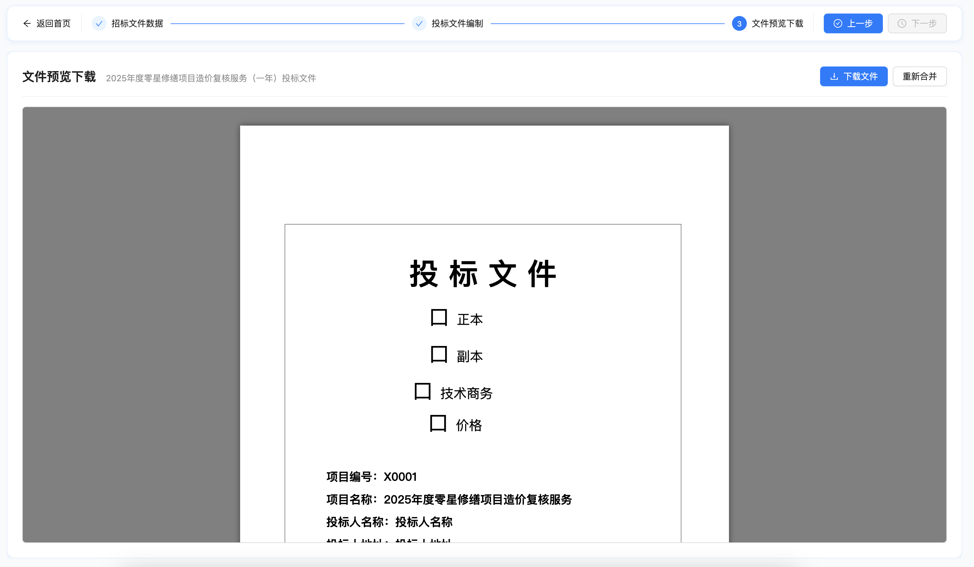
Task: Click the 返回首页 link
Action: [x=53, y=24]
